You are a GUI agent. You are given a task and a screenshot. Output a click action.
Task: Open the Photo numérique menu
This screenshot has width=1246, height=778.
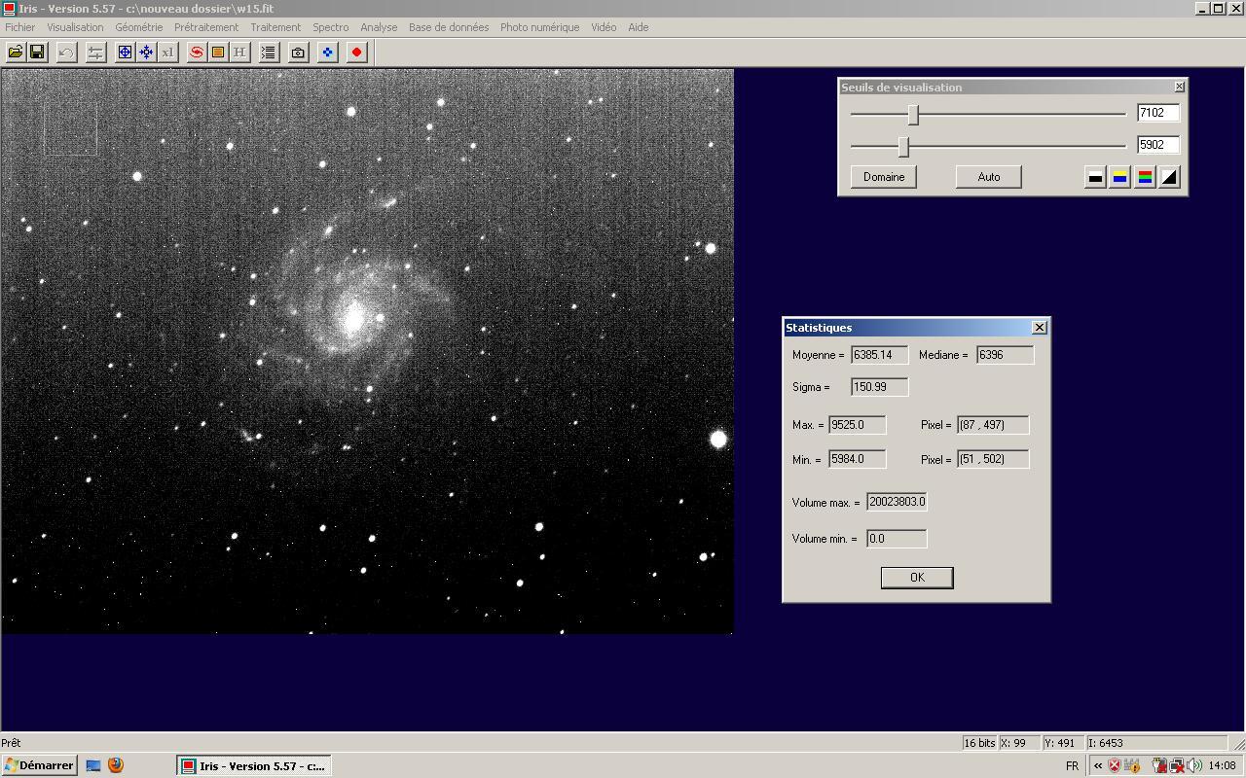[539, 27]
